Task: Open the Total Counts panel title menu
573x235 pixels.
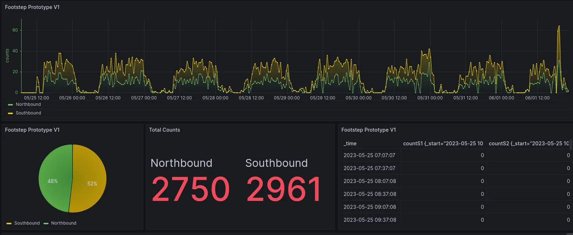Action: tap(164, 130)
